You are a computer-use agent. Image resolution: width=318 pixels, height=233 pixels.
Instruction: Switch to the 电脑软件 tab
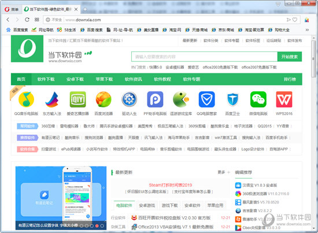point(124,205)
